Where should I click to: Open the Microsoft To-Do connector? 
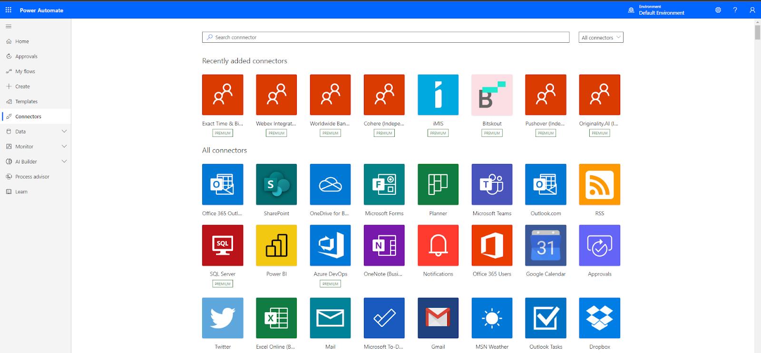coord(384,318)
